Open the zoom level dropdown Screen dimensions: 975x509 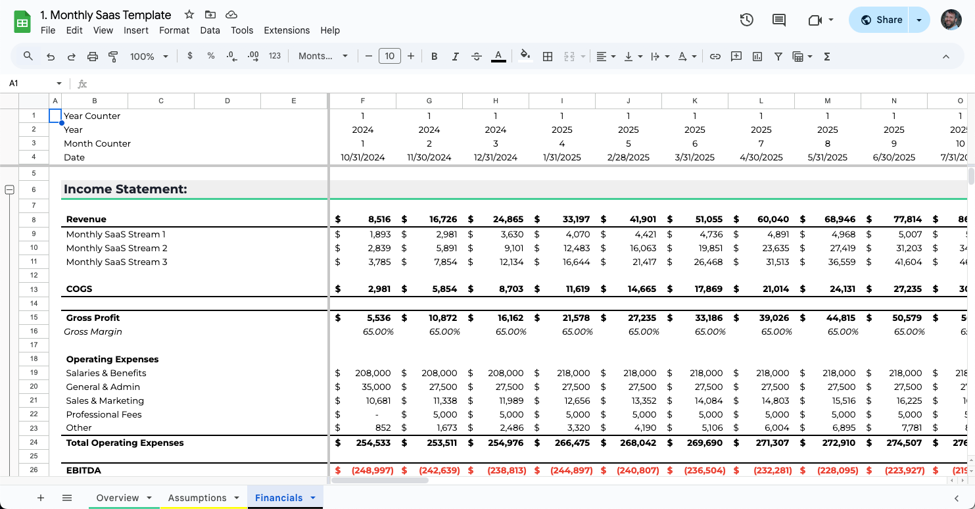(149, 57)
